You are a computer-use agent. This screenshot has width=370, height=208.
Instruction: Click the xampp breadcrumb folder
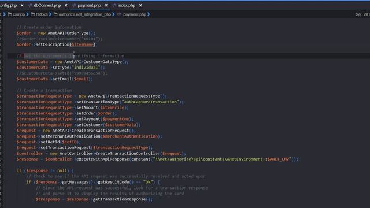pyautogui.click(x=19, y=14)
